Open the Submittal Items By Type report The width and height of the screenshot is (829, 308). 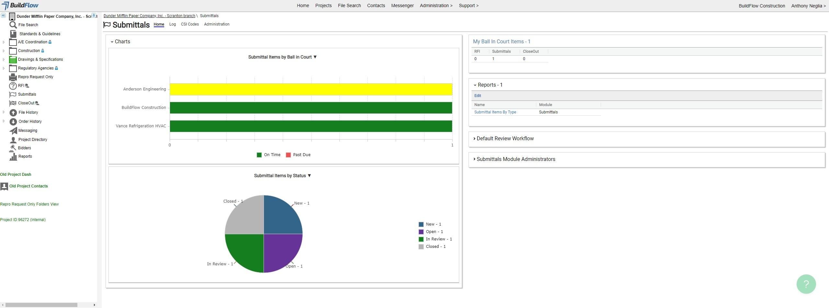(495, 112)
